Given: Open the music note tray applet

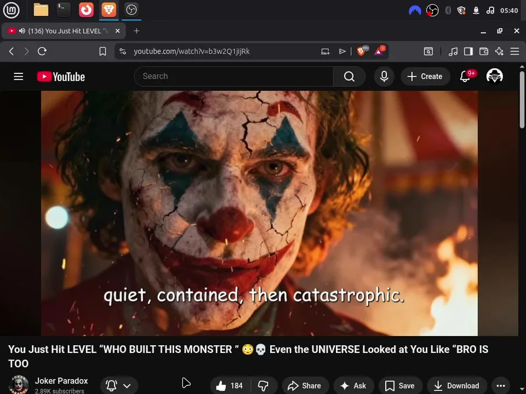Looking at the screenshot, I should pos(490,11).
